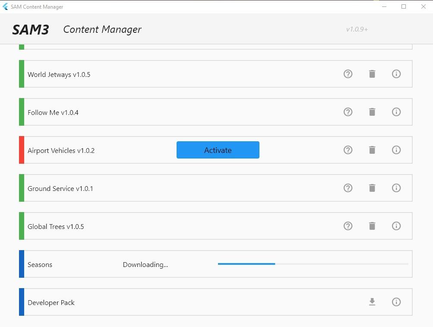Show info for World Jetways
The width and height of the screenshot is (433, 327).
click(396, 74)
